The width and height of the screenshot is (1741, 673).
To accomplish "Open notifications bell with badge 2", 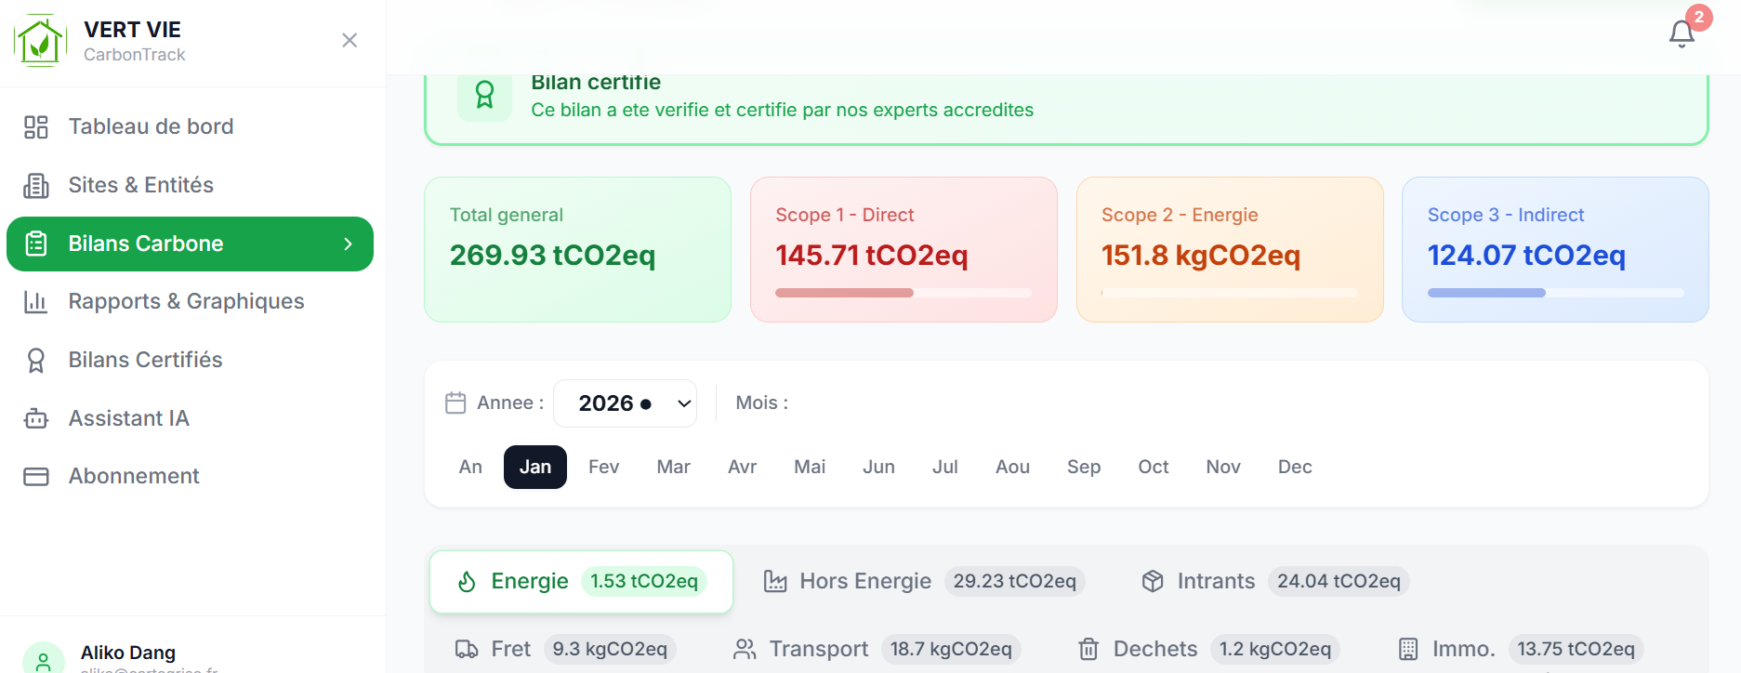I will 1682,33.
